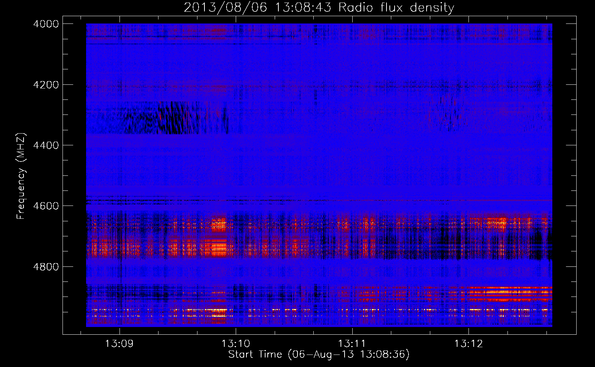Click the 13:11 time axis label
The width and height of the screenshot is (595, 367).
click(352, 344)
